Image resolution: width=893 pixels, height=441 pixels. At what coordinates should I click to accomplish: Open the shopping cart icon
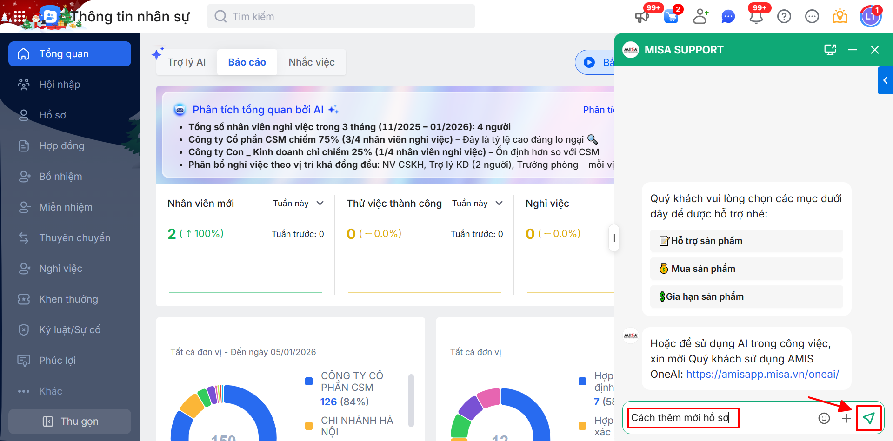click(x=671, y=17)
